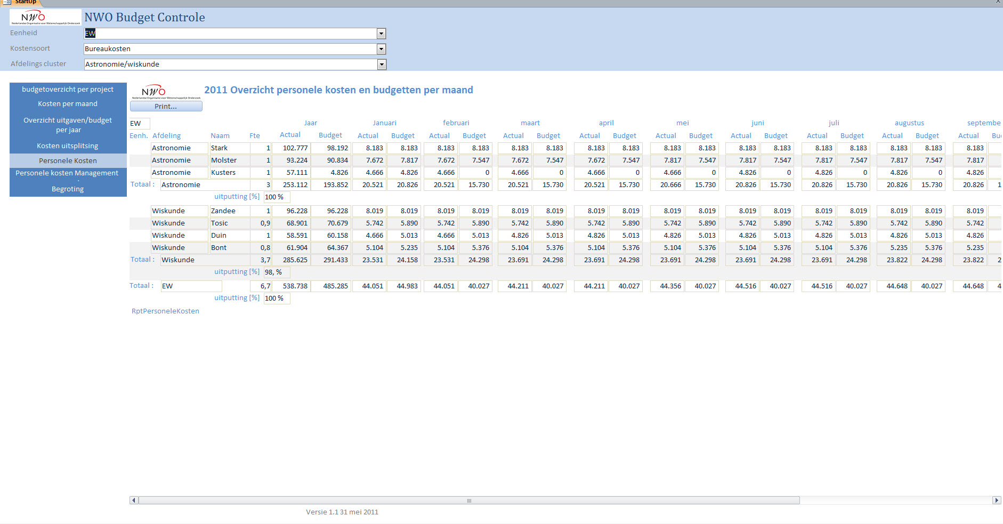
Task: Expand the Kostensoort dropdown list
Action: 381,49
